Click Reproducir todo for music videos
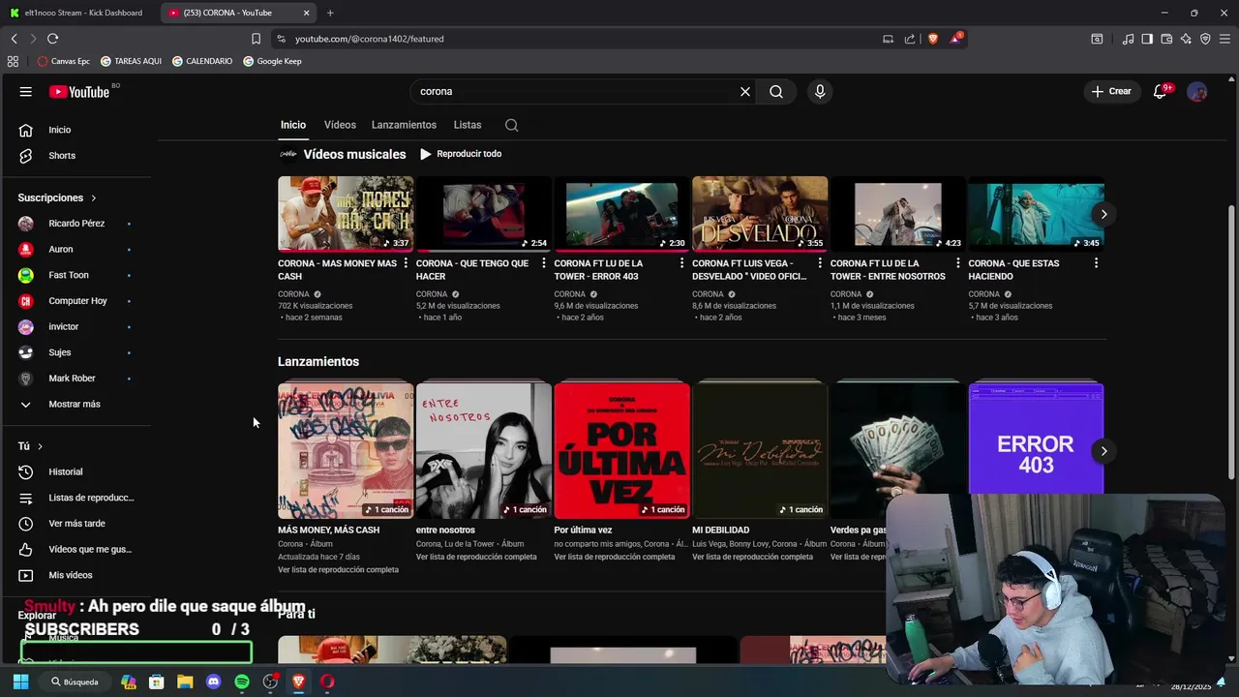Screen dimensions: 1239x697 click(461, 154)
